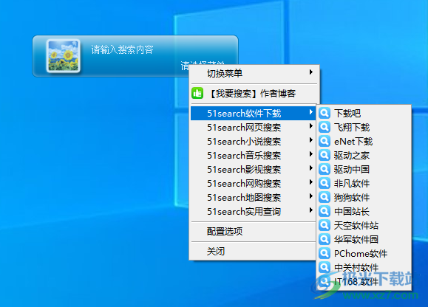The height and width of the screenshot is (307, 428).
Task: Click the search icon beside eNet下载
Action: (x=325, y=141)
